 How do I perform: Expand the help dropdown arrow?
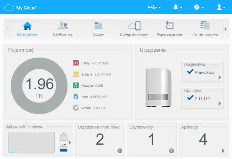[x=202, y=7]
